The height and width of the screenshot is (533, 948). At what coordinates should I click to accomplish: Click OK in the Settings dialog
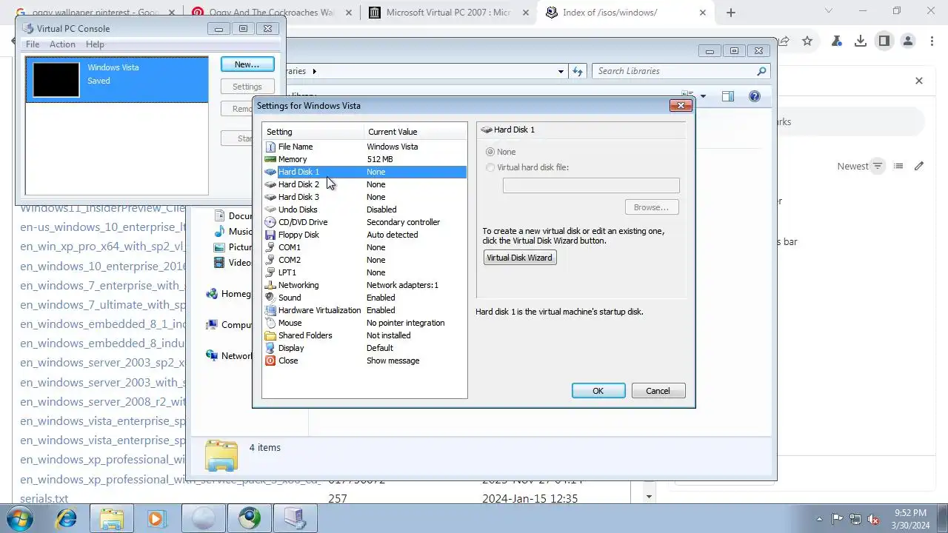pos(598,391)
